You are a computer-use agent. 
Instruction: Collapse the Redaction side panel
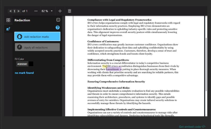tap(58, 20)
